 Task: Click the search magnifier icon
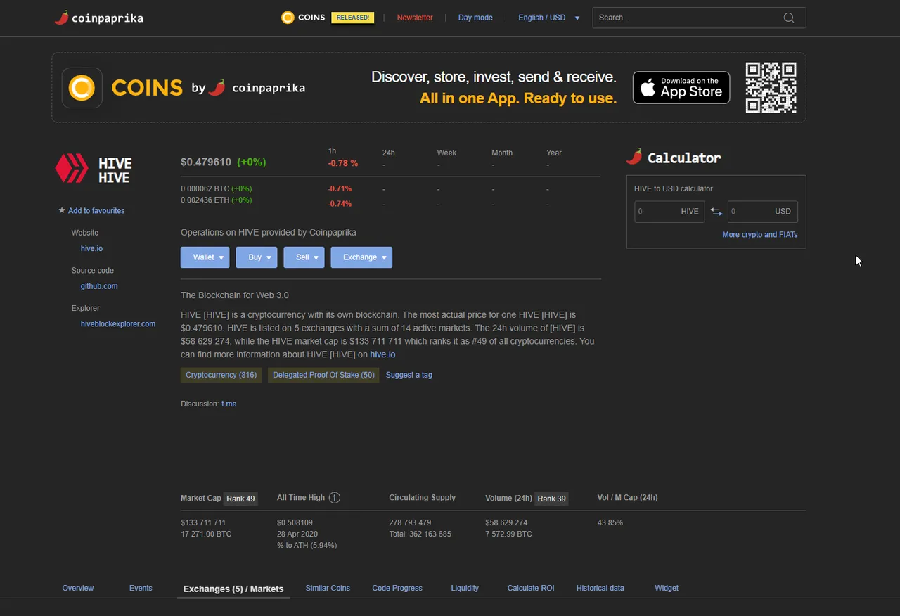point(789,18)
